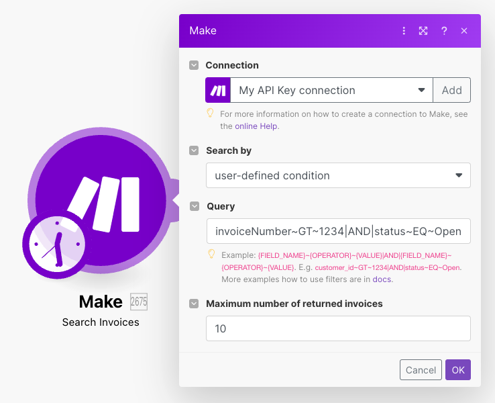Close the Make dialog with X
Image resolution: width=495 pixels, height=403 pixels.
(464, 31)
